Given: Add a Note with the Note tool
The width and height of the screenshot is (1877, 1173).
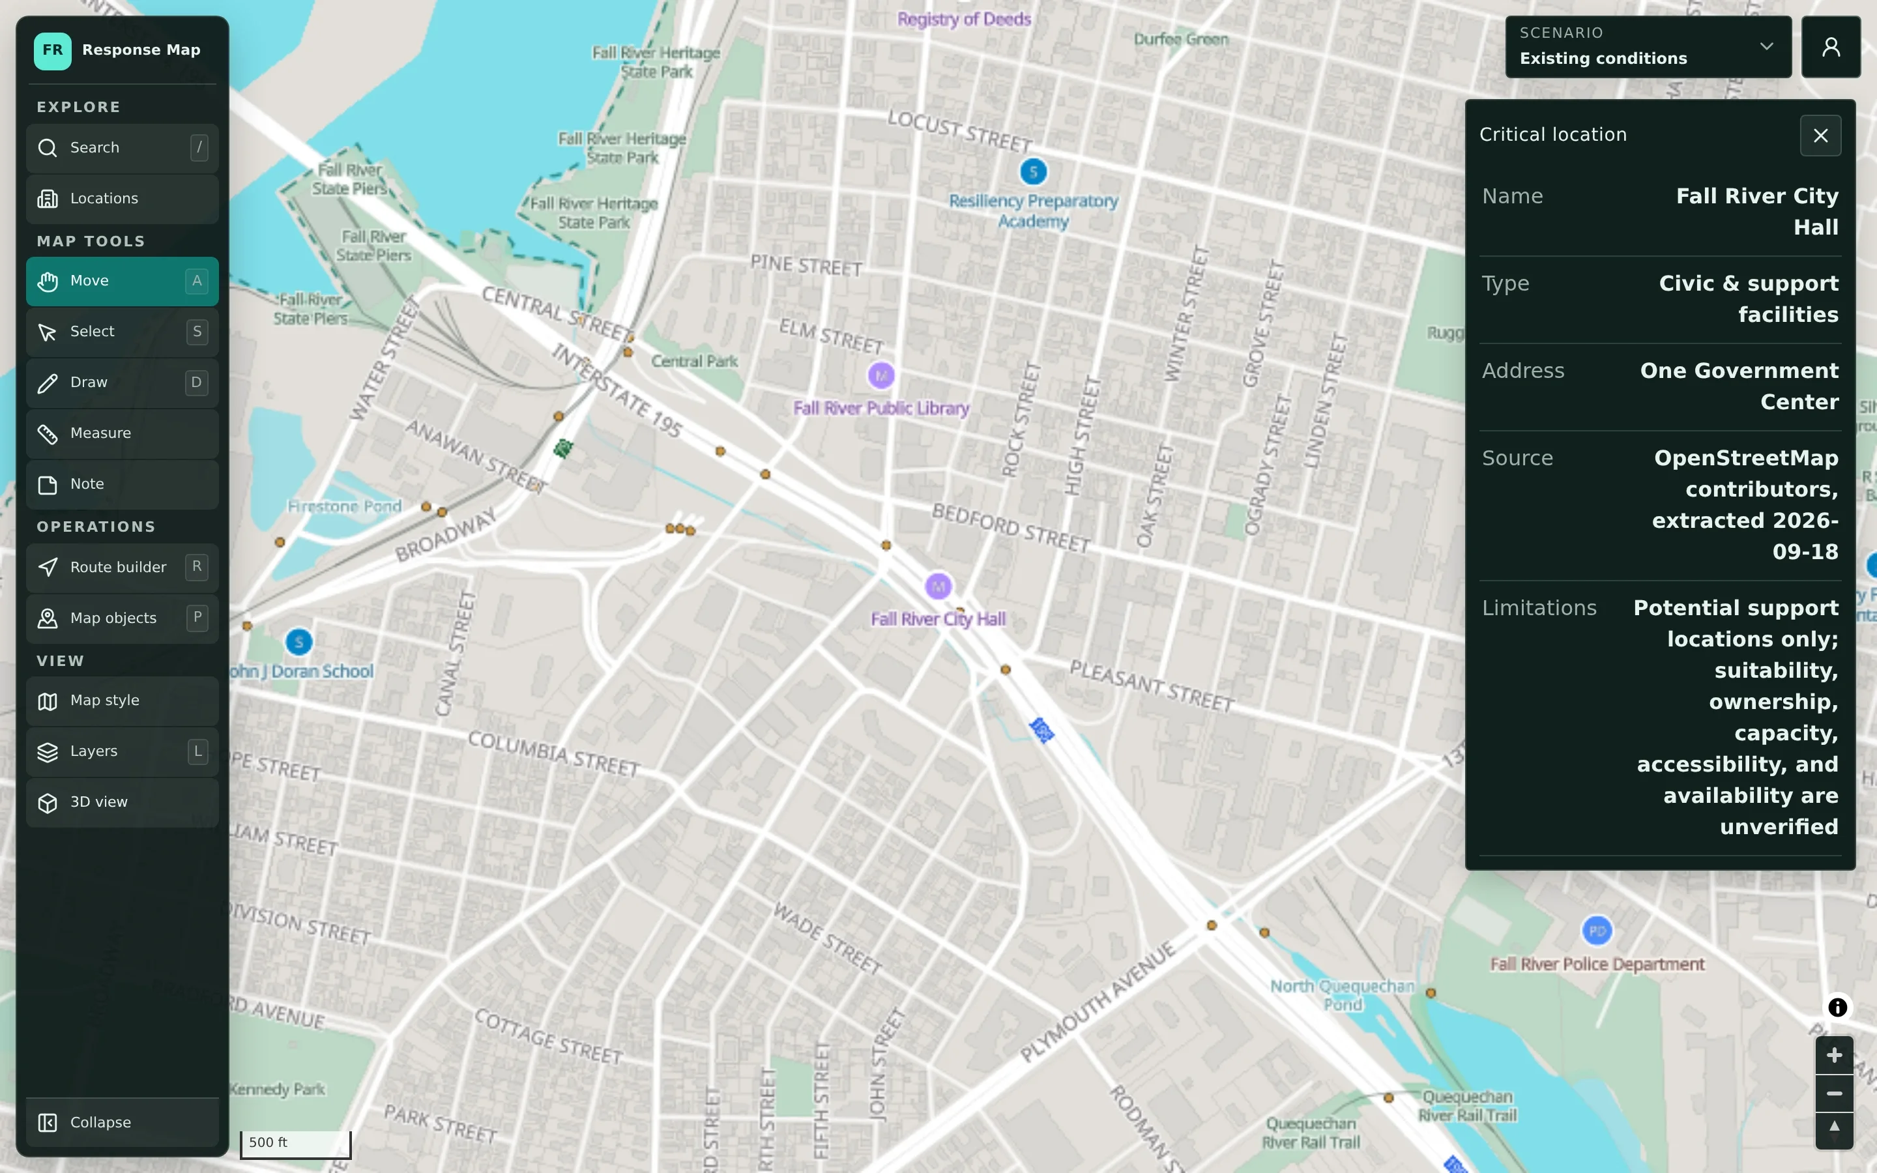Looking at the screenshot, I should (122, 484).
